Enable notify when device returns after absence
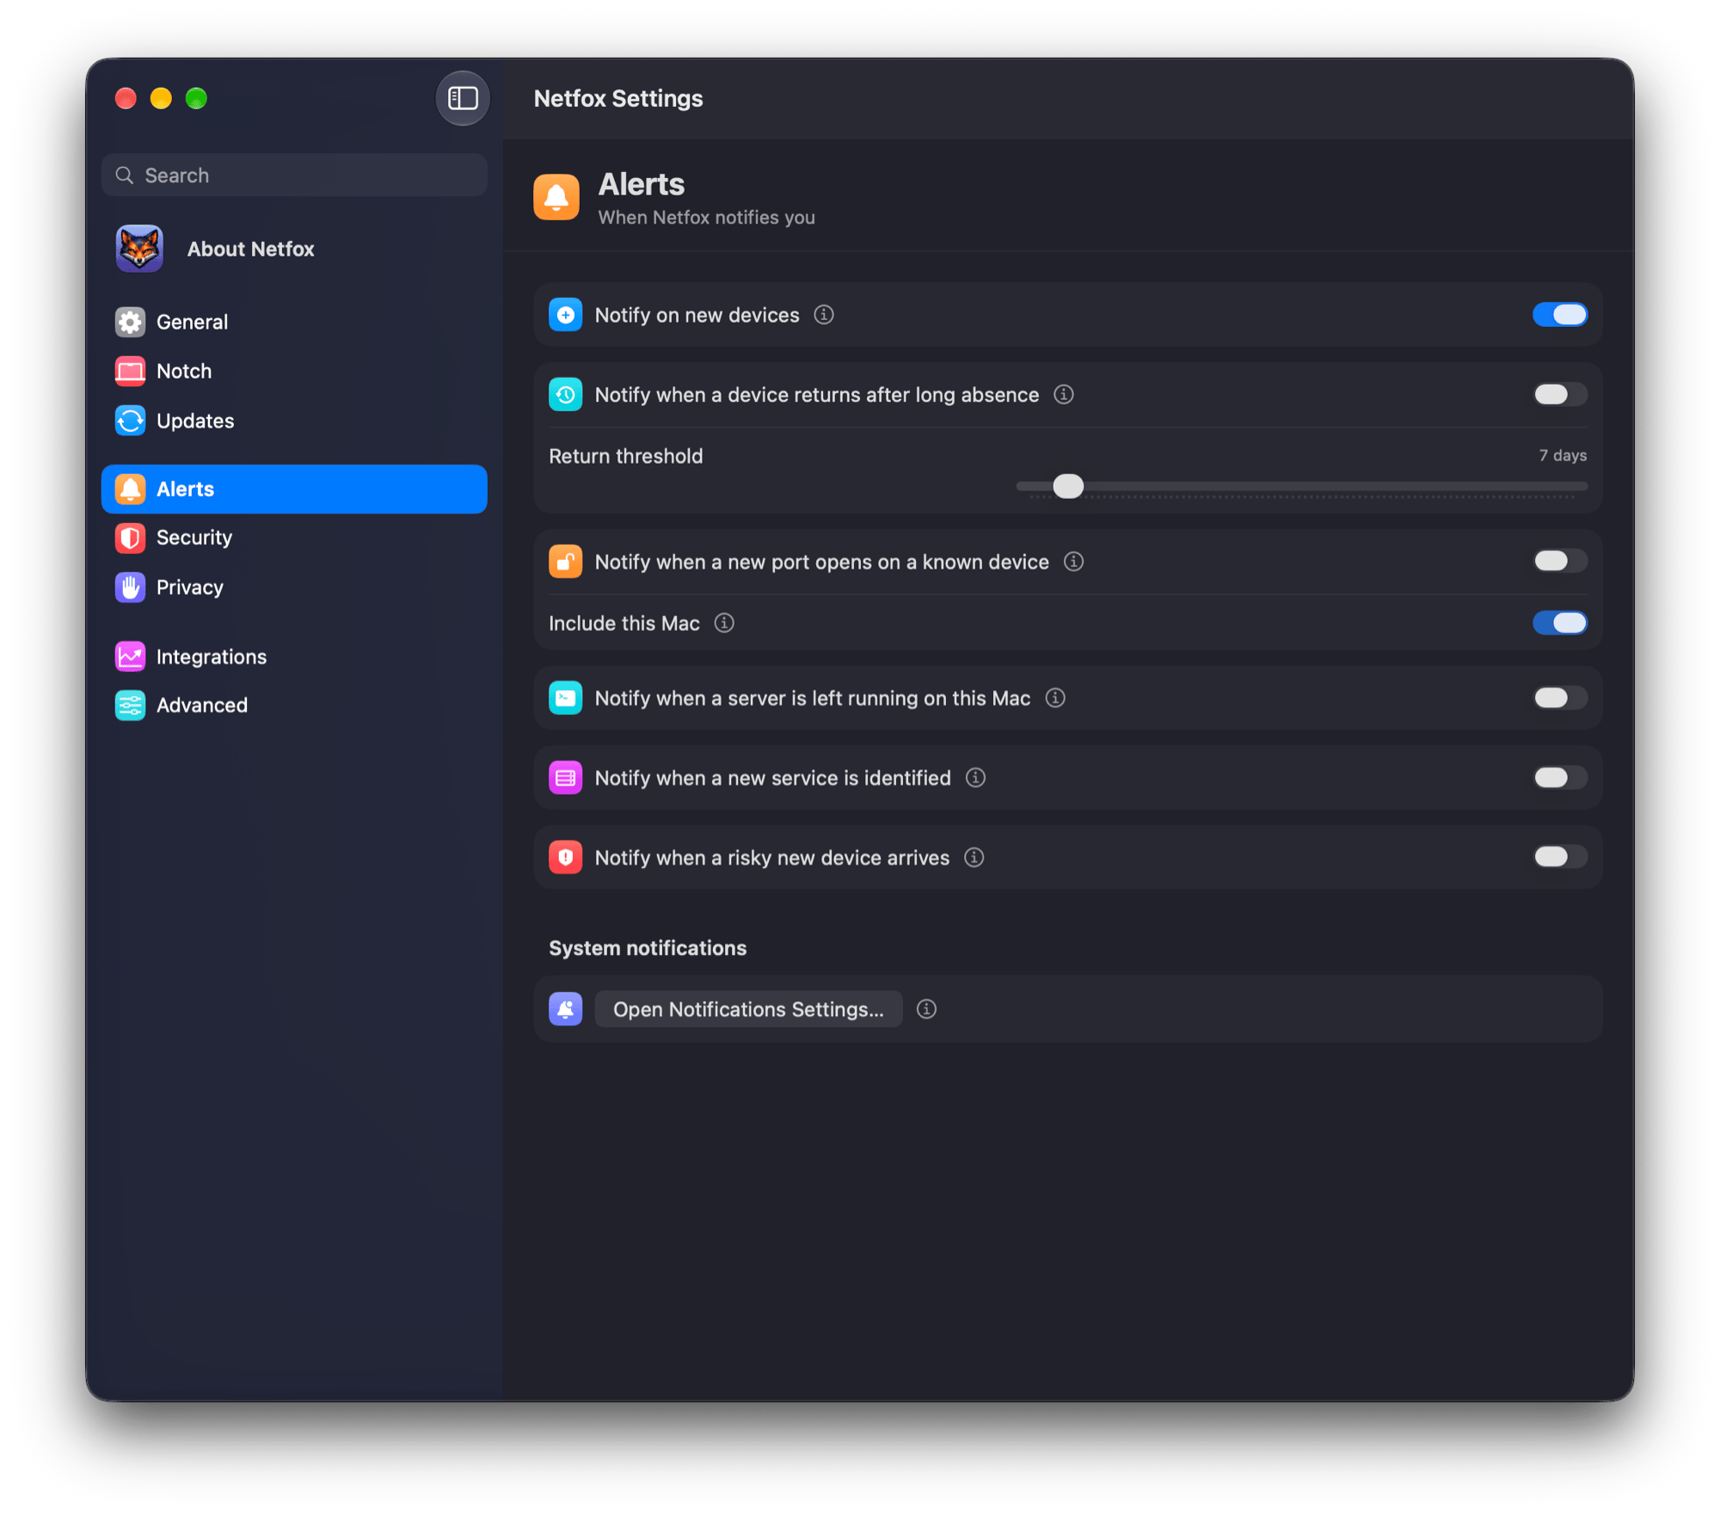This screenshot has height=1515, width=1720. 1560,395
